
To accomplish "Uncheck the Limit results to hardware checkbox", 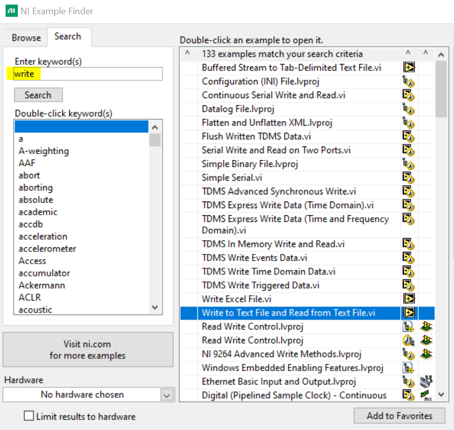I will 29,416.
